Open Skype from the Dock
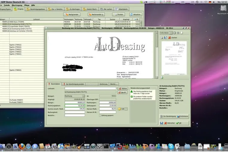The image size is (228, 152). coord(171,146)
